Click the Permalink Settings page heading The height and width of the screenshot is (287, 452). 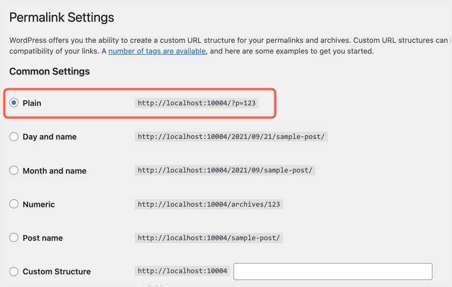pyautogui.click(x=61, y=18)
